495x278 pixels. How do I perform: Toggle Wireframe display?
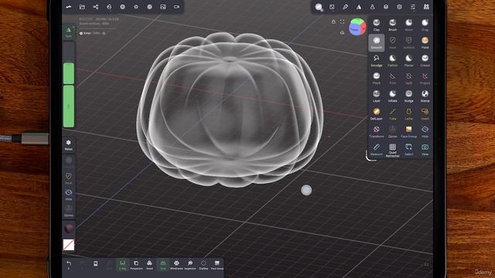pos(176,265)
